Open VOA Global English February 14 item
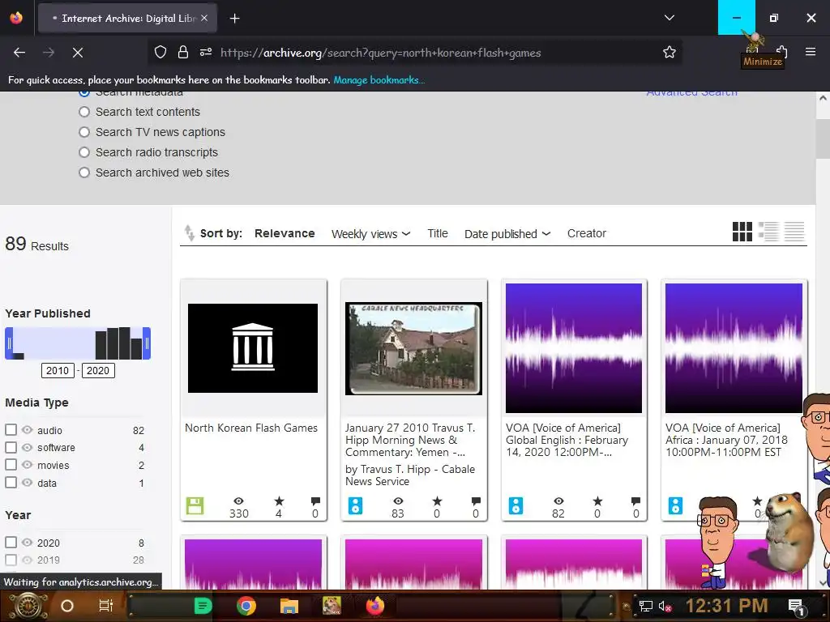This screenshot has height=622, width=830. point(567,440)
